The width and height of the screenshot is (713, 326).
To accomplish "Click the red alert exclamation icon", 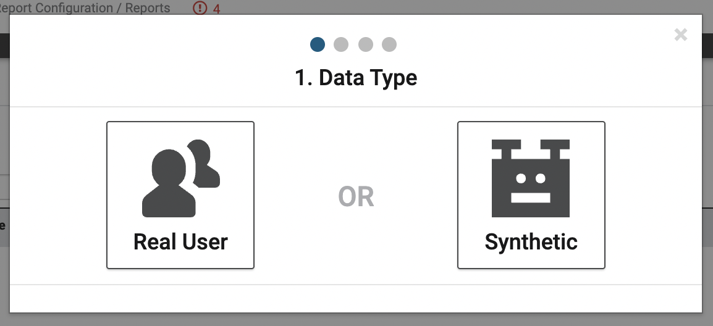I will click(200, 8).
